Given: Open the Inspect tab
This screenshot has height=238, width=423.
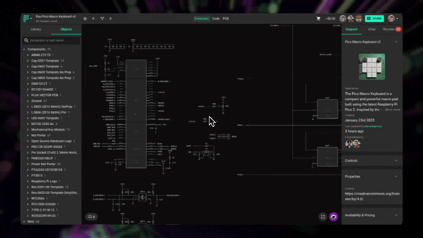Looking at the screenshot, I should [352, 29].
